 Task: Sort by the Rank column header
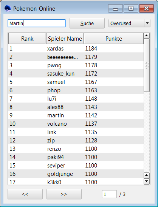pyautogui.click(x=27, y=38)
